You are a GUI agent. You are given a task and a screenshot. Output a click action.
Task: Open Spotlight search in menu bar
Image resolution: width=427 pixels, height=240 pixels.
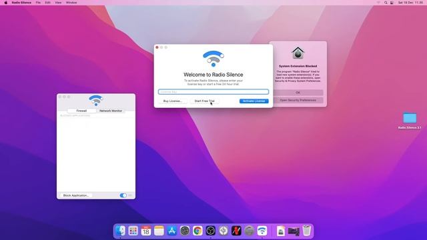[x=386, y=3]
